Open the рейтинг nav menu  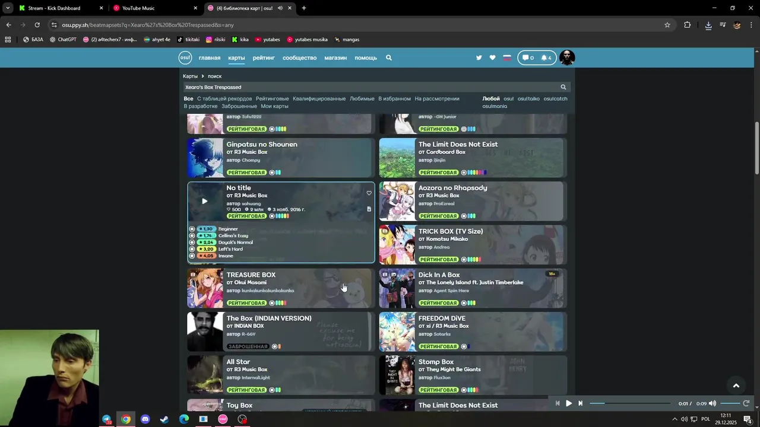tap(264, 58)
